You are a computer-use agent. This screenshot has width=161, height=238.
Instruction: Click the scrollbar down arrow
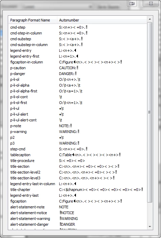click(x=150, y=227)
